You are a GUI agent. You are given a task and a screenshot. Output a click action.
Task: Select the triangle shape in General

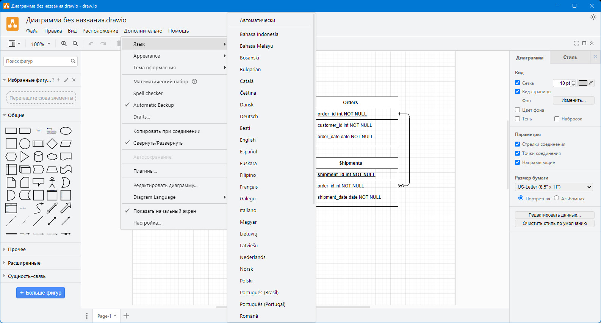pos(25,157)
